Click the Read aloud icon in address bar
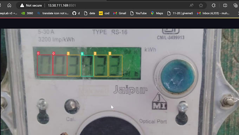239x135 pixels. [192, 6]
